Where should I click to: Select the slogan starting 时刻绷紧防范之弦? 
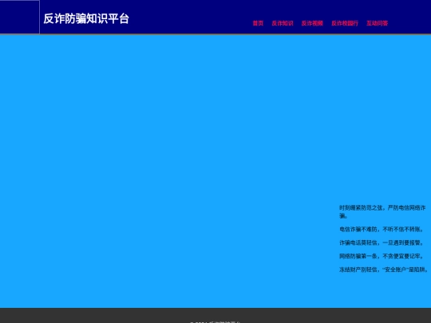click(x=382, y=211)
